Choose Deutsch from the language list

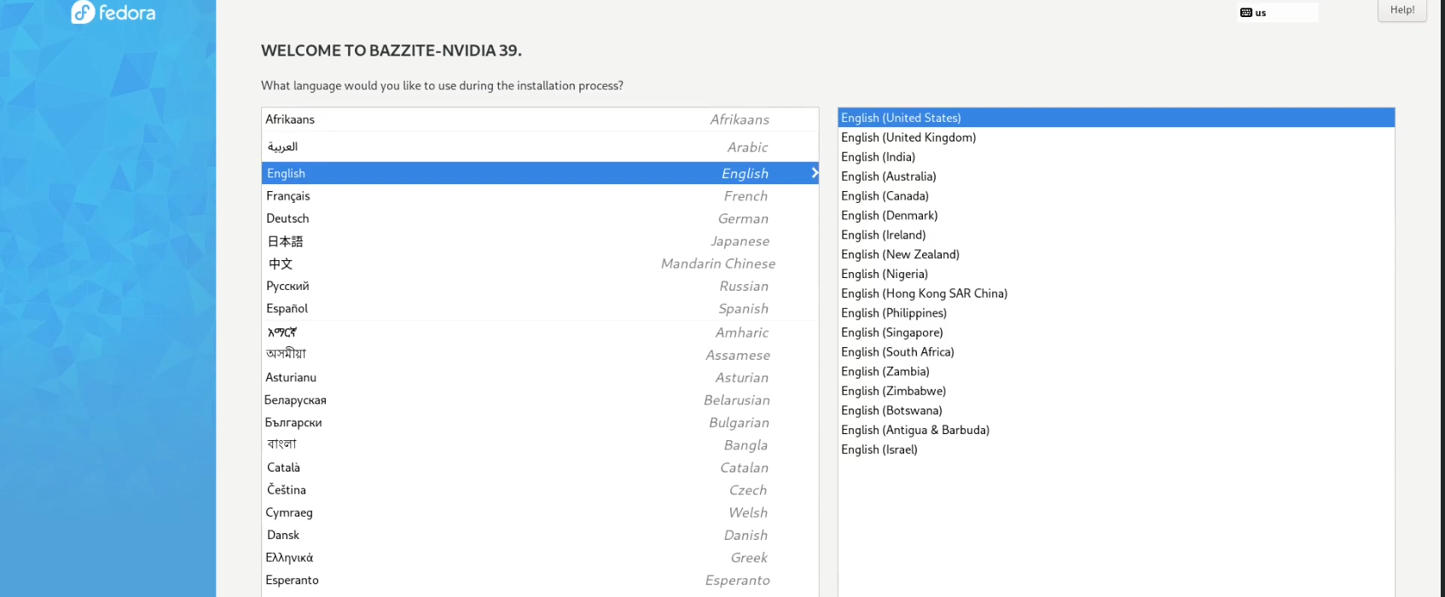click(540, 218)
